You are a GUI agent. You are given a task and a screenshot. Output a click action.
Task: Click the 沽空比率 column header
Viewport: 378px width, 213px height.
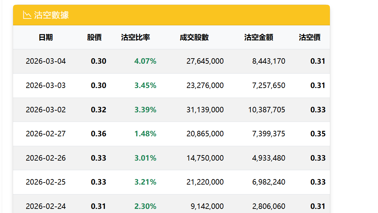tap(135, 37)
